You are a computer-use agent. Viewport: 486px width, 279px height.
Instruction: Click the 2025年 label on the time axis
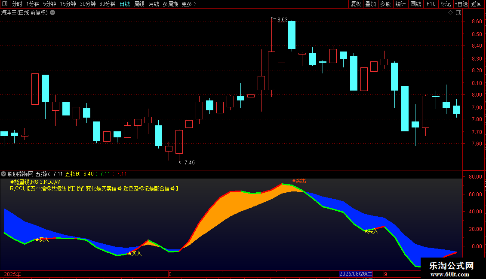[12, 274]
